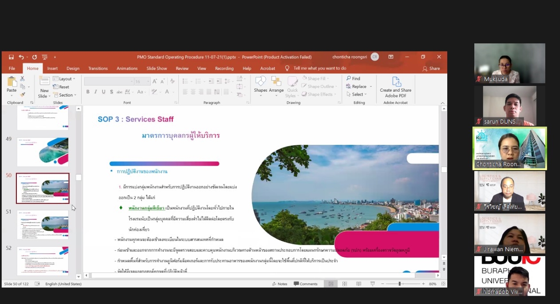Viewport: 560px width, 304px height.
Task: Open Comments pane from status bar
Action: 306,284
